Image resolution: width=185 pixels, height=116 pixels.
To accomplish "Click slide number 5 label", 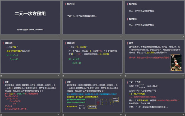I will (x=121, y=76).
